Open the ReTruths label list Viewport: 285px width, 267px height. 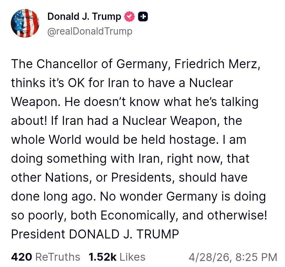(x=58, y=257)
